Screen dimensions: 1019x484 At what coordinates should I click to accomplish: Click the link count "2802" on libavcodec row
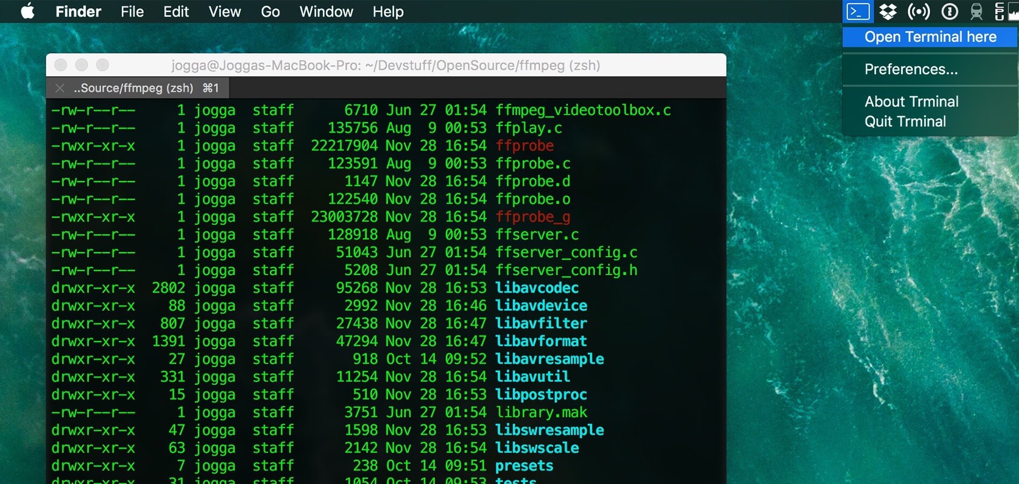(x=168, y=288)
